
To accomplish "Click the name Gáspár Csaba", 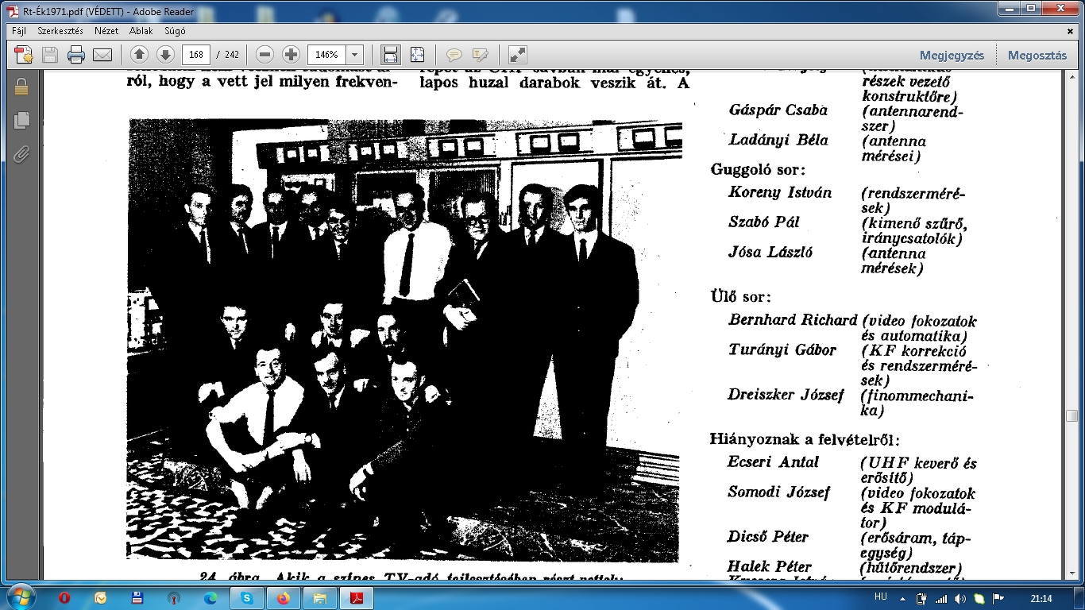I will (x=778, y=110).
